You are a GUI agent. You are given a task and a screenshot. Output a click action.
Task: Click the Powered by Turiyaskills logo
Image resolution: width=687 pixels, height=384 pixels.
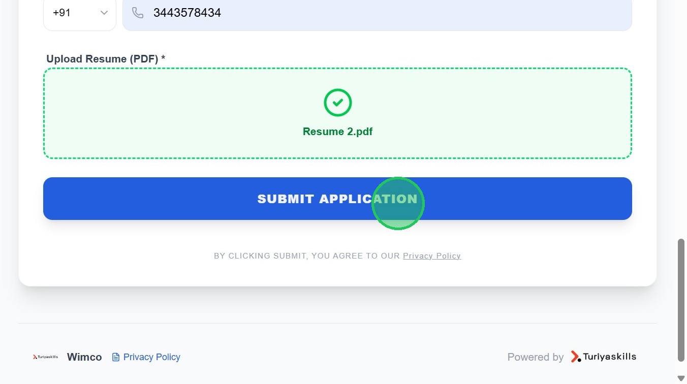(x=576, y=357)
